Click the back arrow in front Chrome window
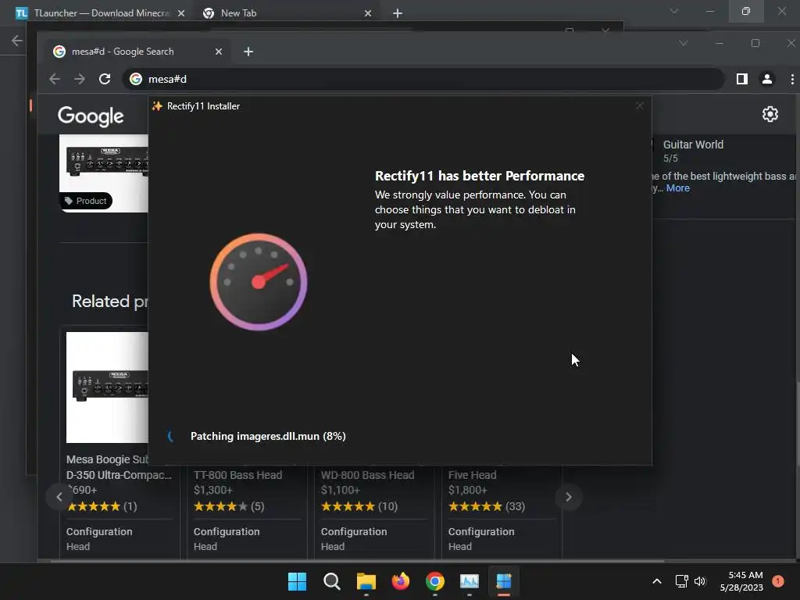The image size is (800, 600). (55, 79)
